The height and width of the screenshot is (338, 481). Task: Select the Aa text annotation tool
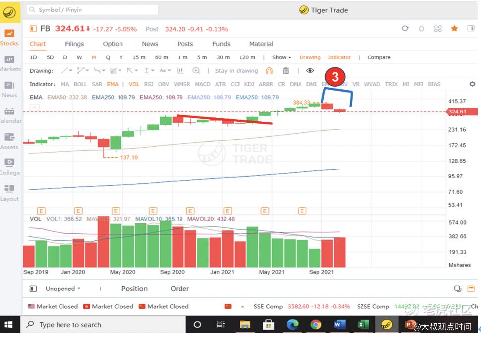pyautogui.click(x=163, y=71)
